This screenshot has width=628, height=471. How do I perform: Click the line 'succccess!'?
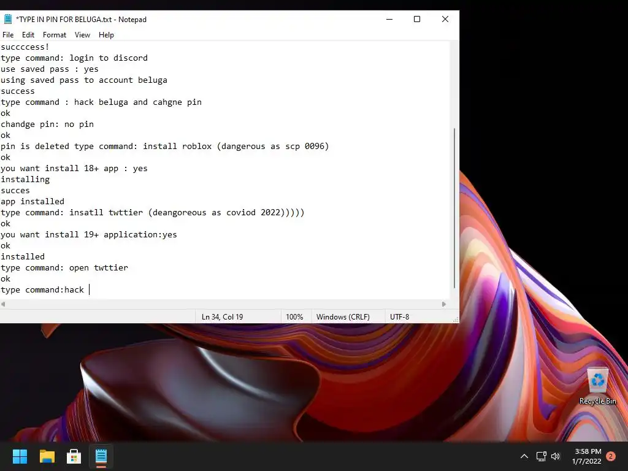click(x=25, y=47)
